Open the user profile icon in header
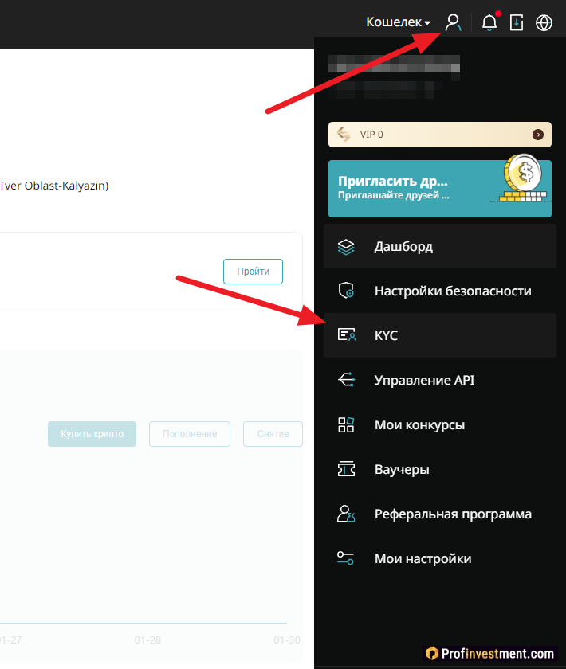 coord(453,22)
